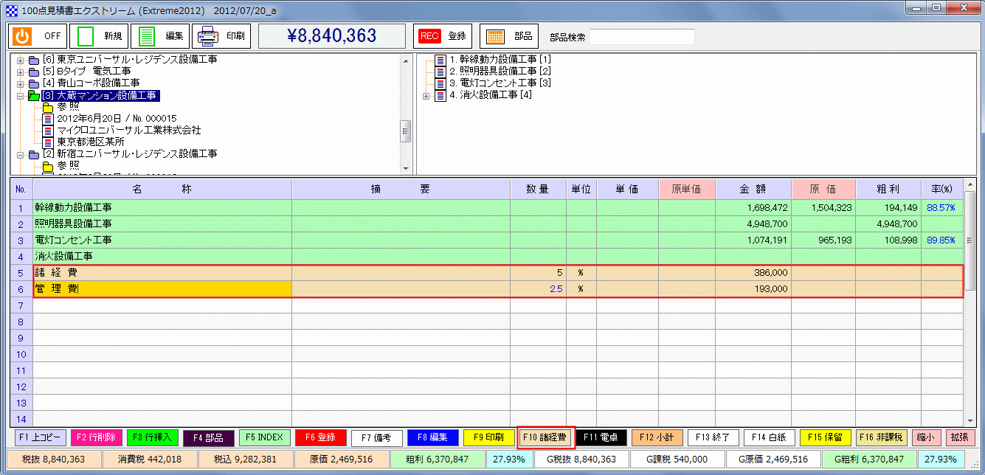Click the green folder icon beside 大蔵マンション設備工事
The image size is (985, 475).
click(x=34, y=95)
